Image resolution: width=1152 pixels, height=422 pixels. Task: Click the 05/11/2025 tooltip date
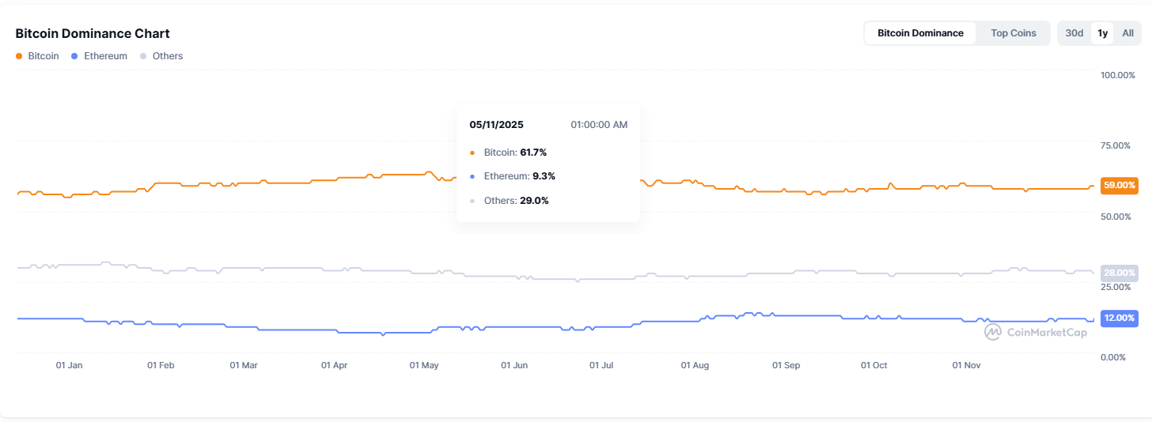(x=496, y=125)
